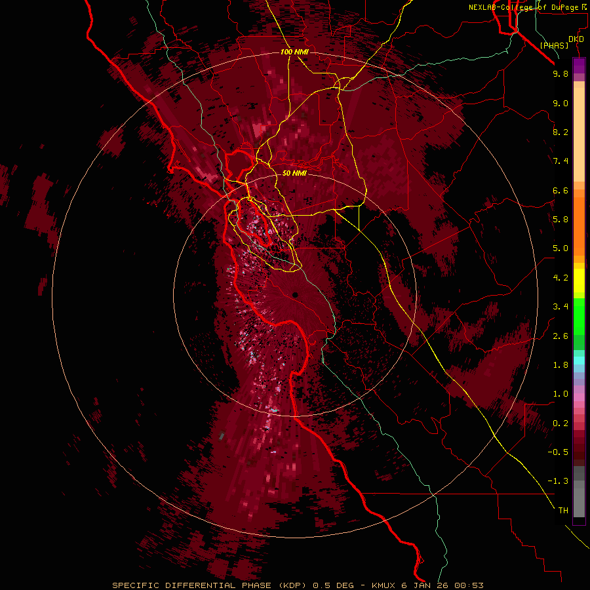Click the KMUX station identifier text
The width and height of the screenshot is (590, 590).
[x=383, y=585]
